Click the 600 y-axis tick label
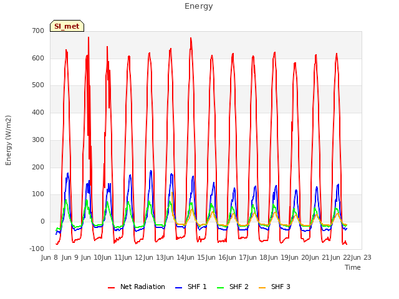 tap(38, 58)
